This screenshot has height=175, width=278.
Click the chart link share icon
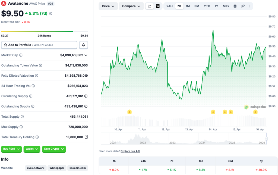(x=243, y=6)
